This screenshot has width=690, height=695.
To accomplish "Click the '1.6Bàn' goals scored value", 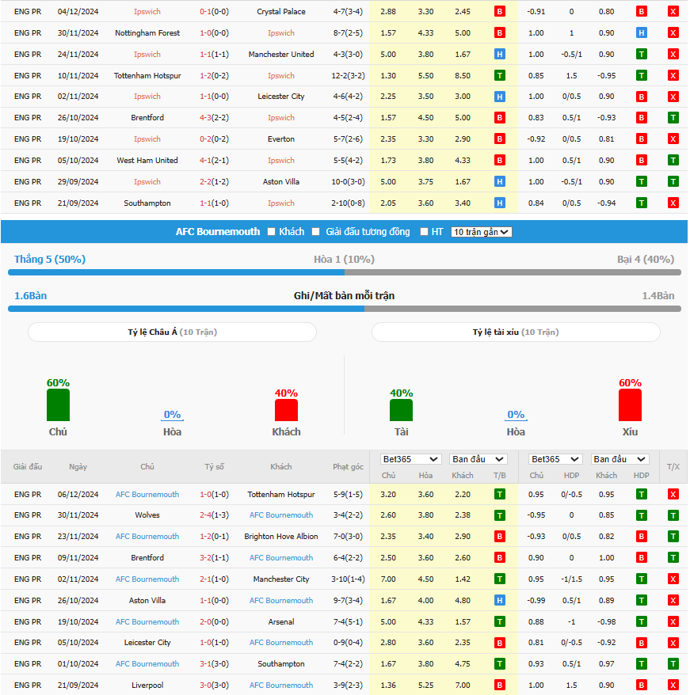I will pos(30,295).
